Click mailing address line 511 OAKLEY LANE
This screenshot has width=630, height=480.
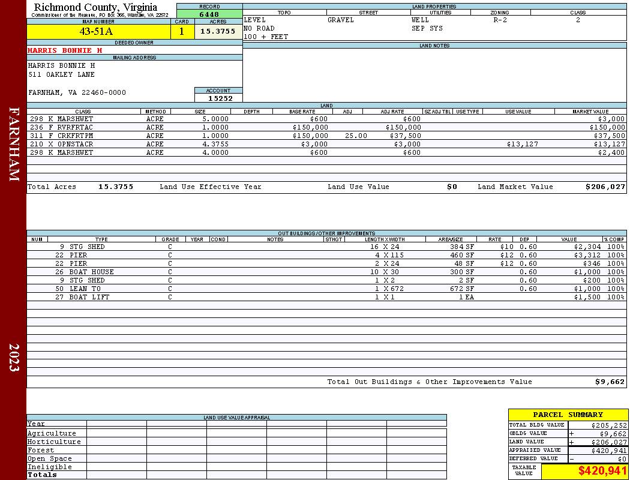(x=61, y=75)
